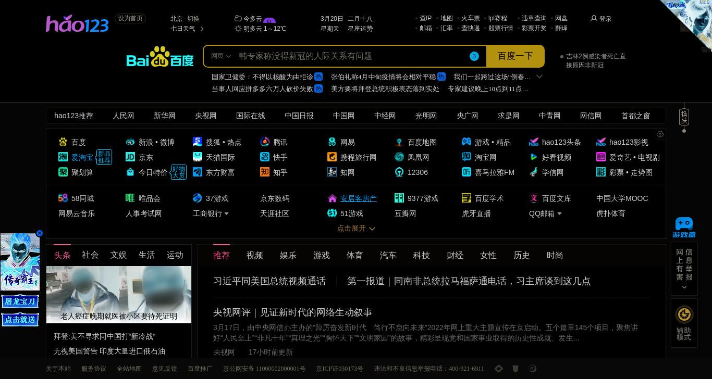This screenshot has width=712, height=379.
Task: Open the Kuaishou 快手 icon
Action: click(265, 157)
